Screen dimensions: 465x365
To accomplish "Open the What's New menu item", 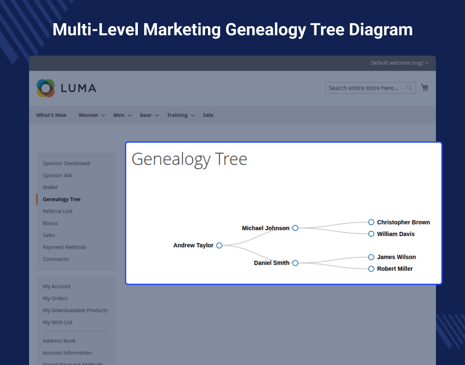I will tap(51, 115).
